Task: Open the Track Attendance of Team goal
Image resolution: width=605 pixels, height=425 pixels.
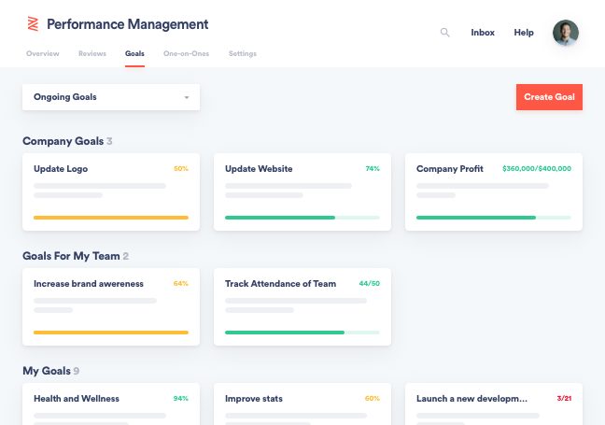Action: 302,307
